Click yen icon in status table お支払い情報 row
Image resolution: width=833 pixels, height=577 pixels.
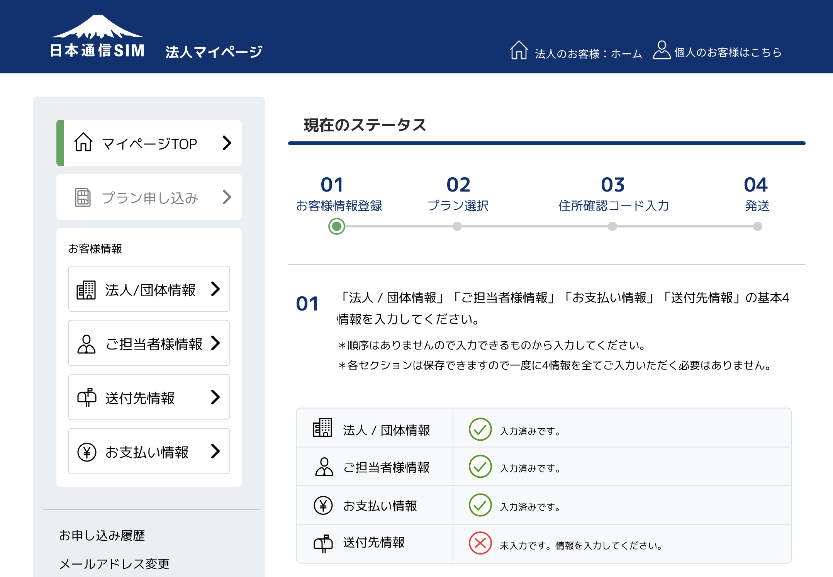(x=323, y=505)
